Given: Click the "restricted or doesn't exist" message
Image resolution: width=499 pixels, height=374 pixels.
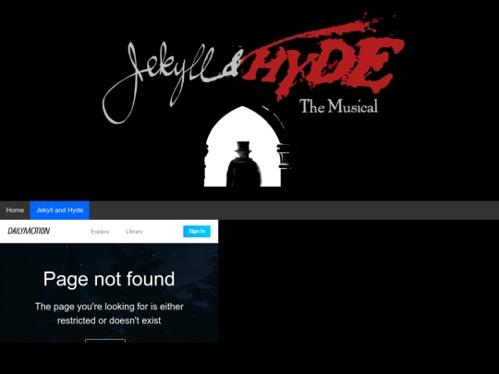Looking at the screenshot, I should 109,320.
